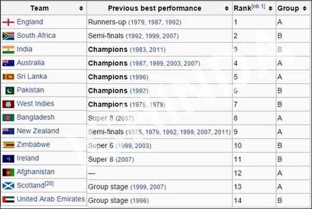Viewport: 312px width, 209px height.
Task: Click the Scotland flag icon
Action: 8,186
